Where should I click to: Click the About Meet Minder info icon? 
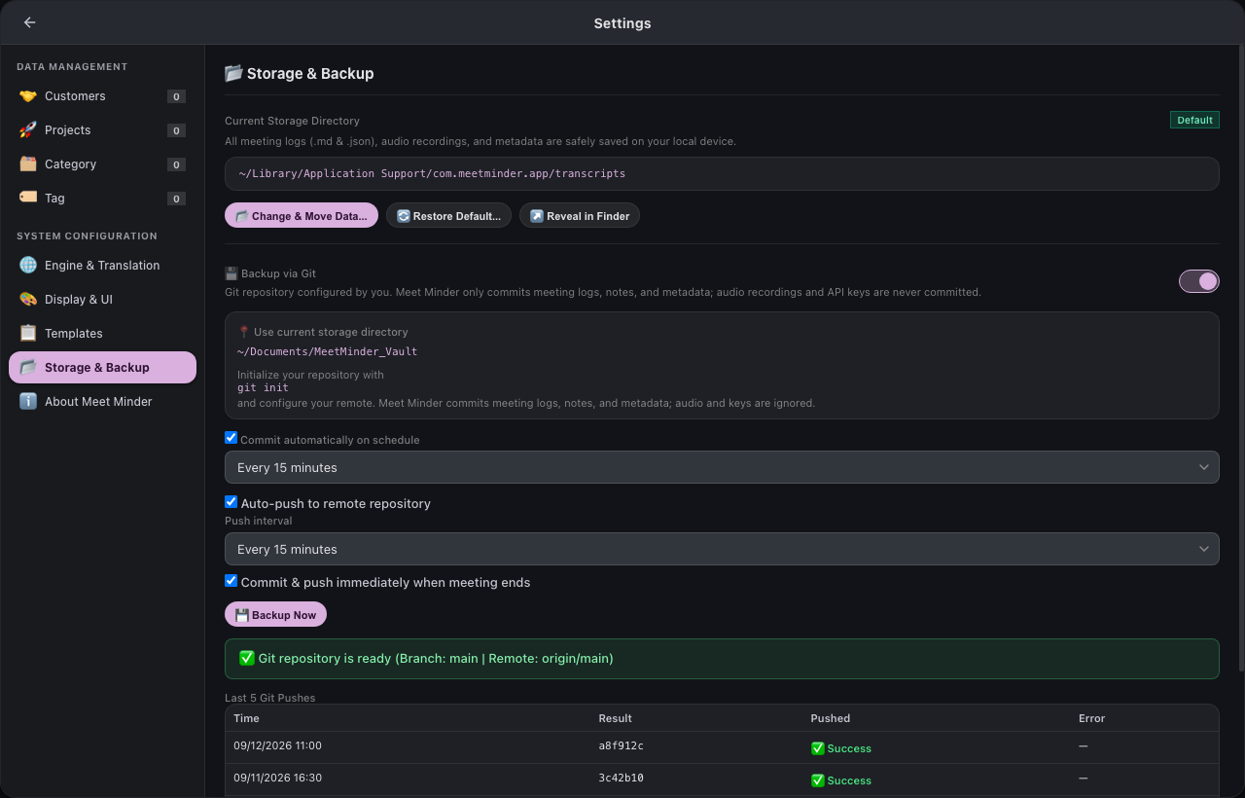tap(28, 402)
